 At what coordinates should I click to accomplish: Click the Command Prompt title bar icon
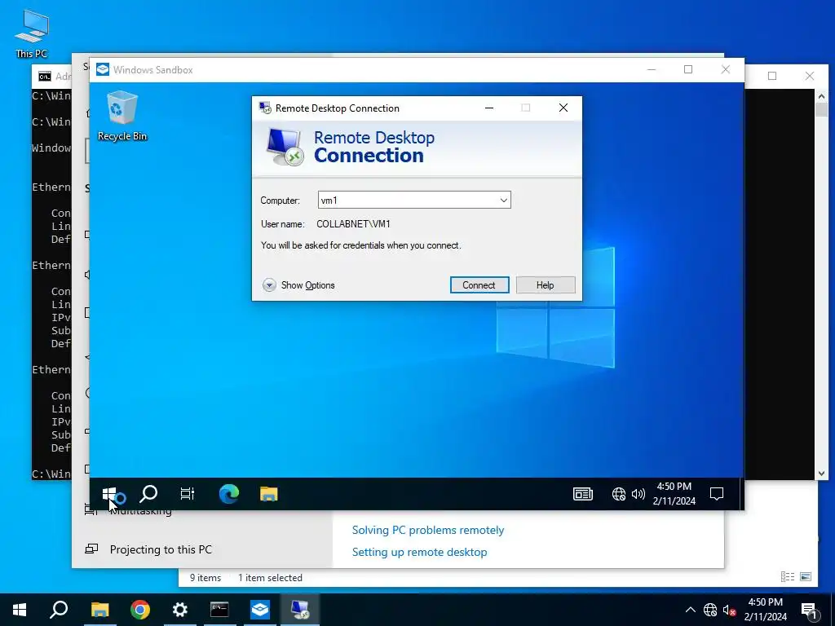[45, 77]
